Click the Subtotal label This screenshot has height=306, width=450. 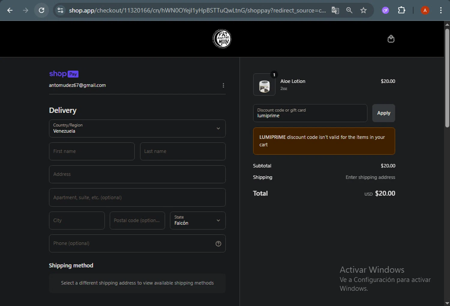(x=262, y=166)
